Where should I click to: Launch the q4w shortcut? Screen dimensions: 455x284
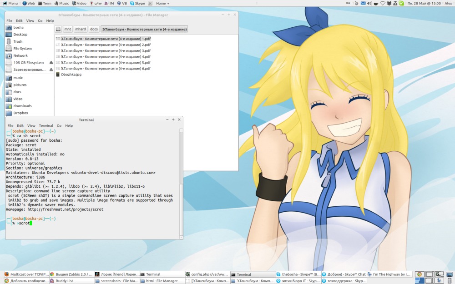pos(96,3)
